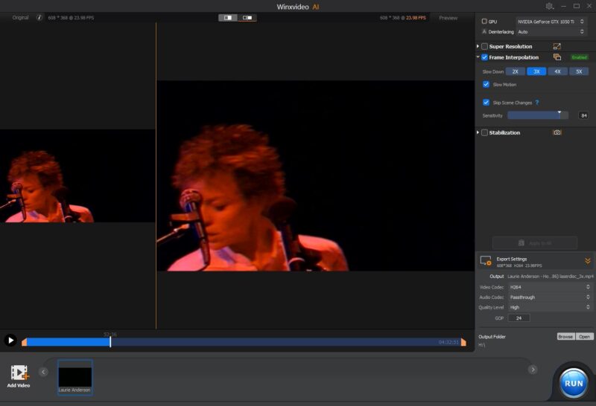Click the Frame Interpolation layers icon
This screenshot has height=406, width=596.
[557, 57]
